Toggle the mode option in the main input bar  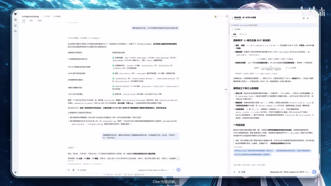[82, 170]
